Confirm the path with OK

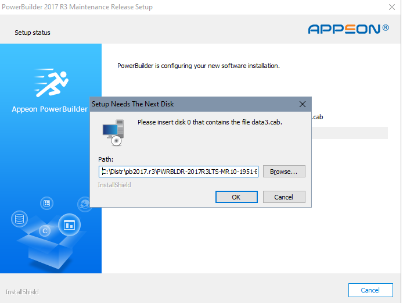(x=236, y=197)
